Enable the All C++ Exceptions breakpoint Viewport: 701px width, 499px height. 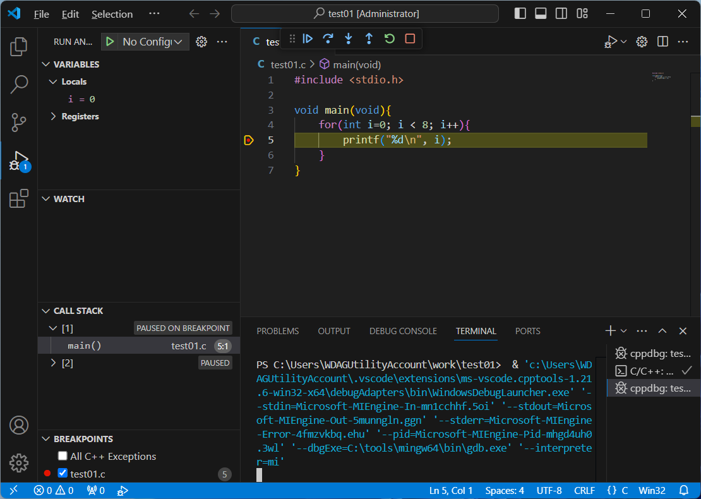click(63, 456)
